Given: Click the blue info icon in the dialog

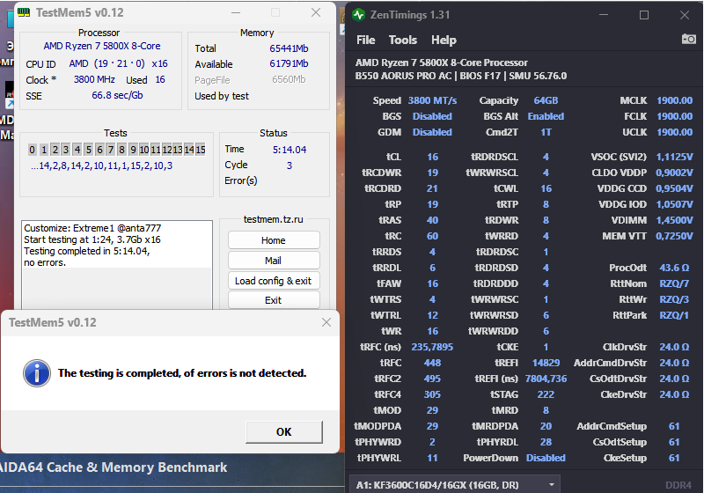Looking at the screenshot, I should point(37,373).
